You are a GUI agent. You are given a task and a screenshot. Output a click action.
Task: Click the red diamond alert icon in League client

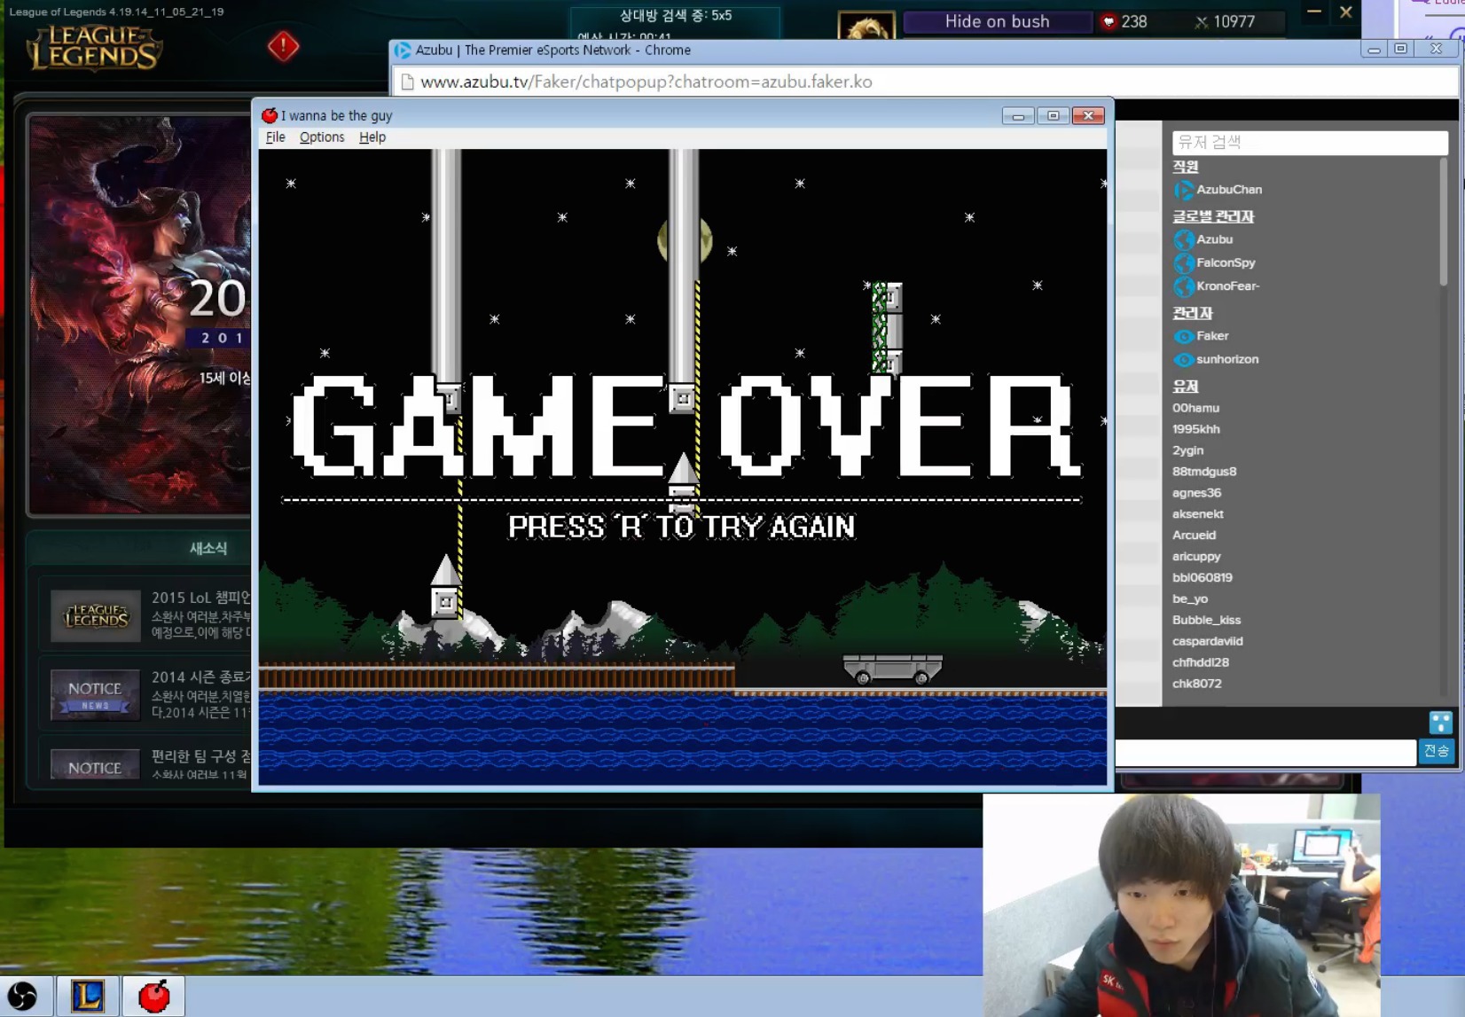pyautogui.click(x=283, y=46)
